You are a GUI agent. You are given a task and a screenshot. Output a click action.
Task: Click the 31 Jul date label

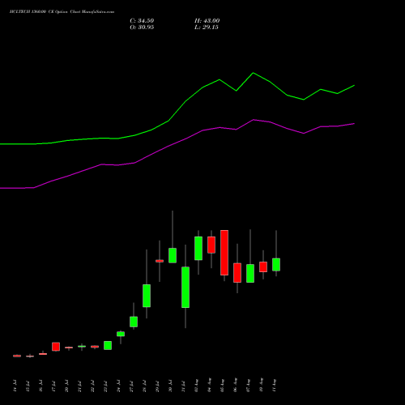(x=183, y=386)
